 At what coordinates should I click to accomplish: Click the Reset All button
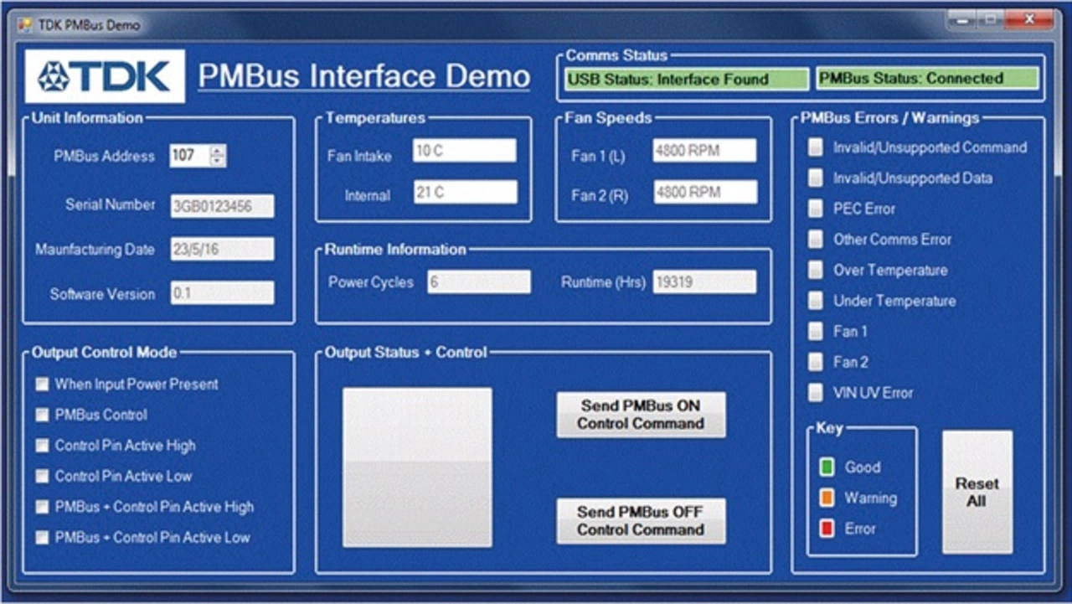(977, 493)
